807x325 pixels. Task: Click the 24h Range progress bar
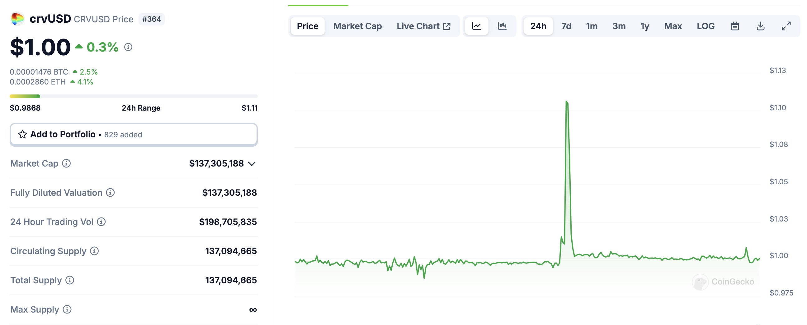134,96
